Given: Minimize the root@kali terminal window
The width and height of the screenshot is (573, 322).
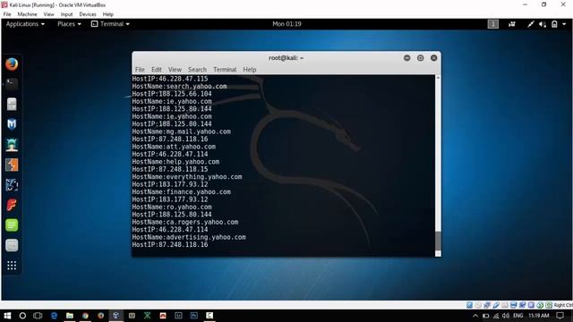Looking at the screenshot, I should tap(406, 58).
